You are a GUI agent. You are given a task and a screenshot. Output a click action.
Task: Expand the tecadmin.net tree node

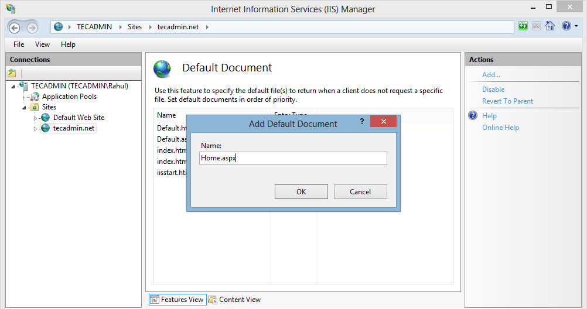tap(36, 129)
